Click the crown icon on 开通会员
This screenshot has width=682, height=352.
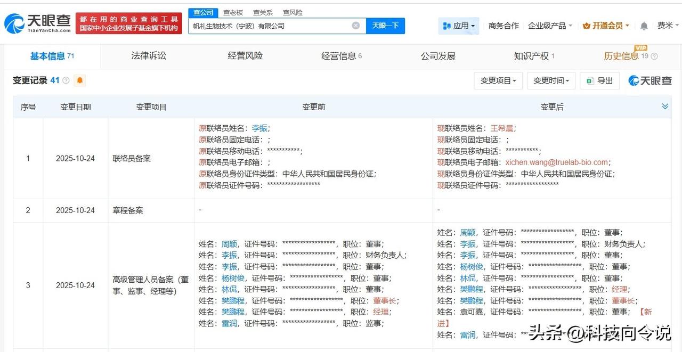tap(587, 25)
